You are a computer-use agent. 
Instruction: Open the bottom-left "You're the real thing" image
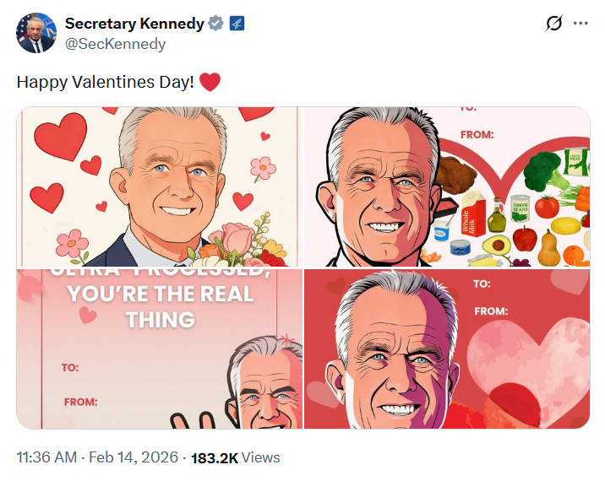point(159,349)
